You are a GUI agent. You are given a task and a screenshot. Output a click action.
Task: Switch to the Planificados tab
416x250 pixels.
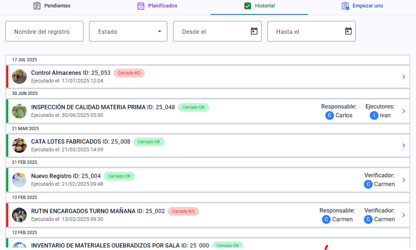tap(157, 6)
